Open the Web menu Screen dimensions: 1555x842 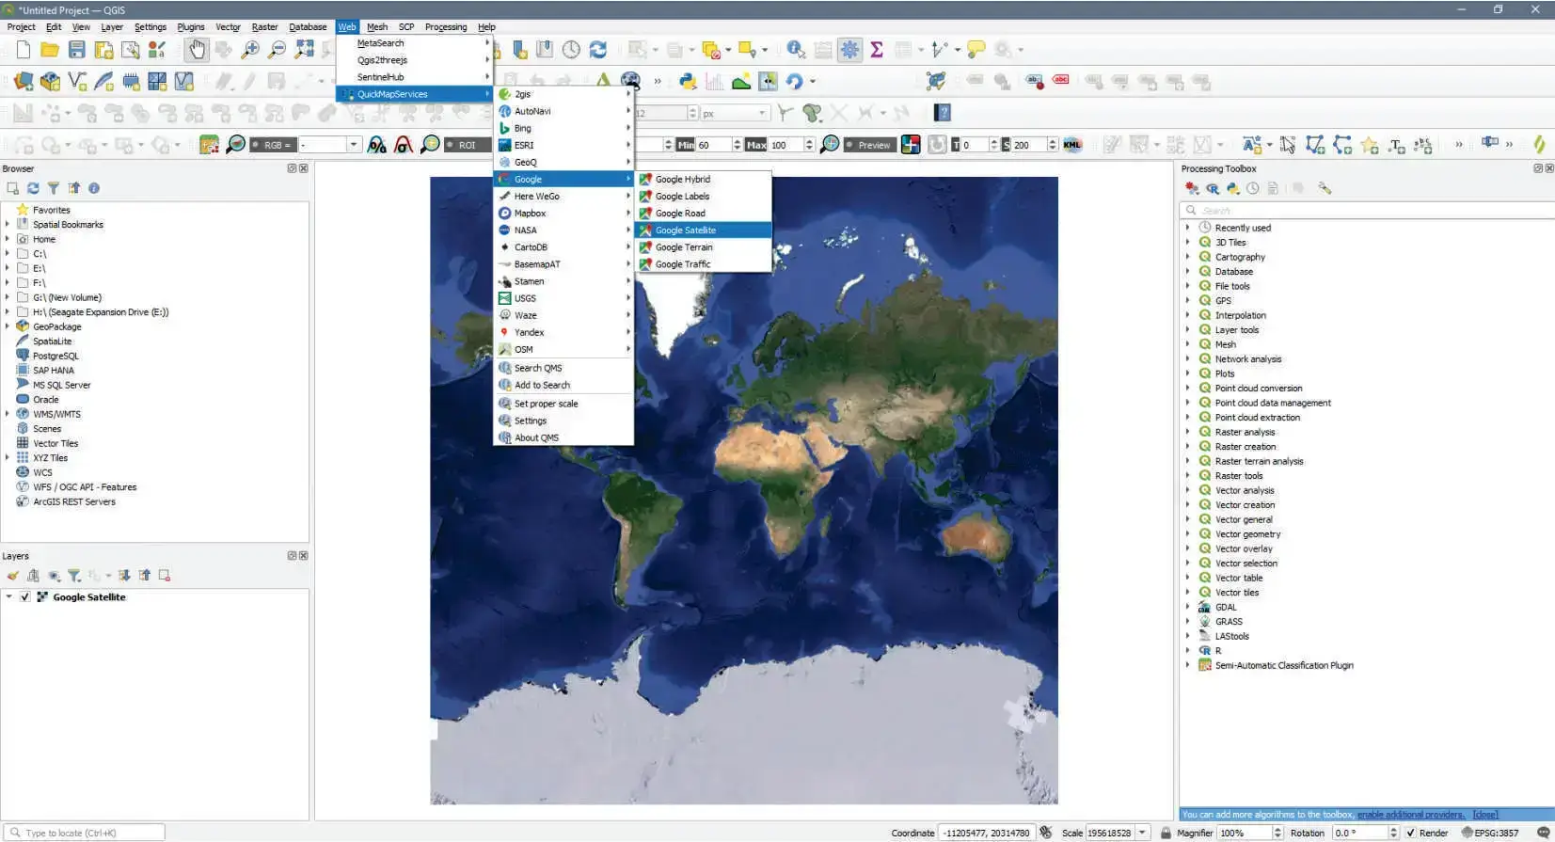347,26
